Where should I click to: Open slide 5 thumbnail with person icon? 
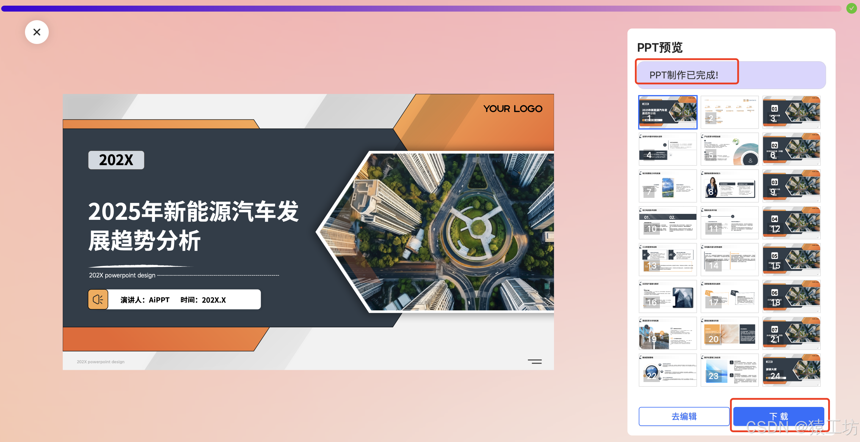(x=729, y=149)
